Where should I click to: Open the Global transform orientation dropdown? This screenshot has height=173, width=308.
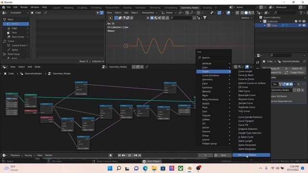pyautogui.click(x=169, y=13)
